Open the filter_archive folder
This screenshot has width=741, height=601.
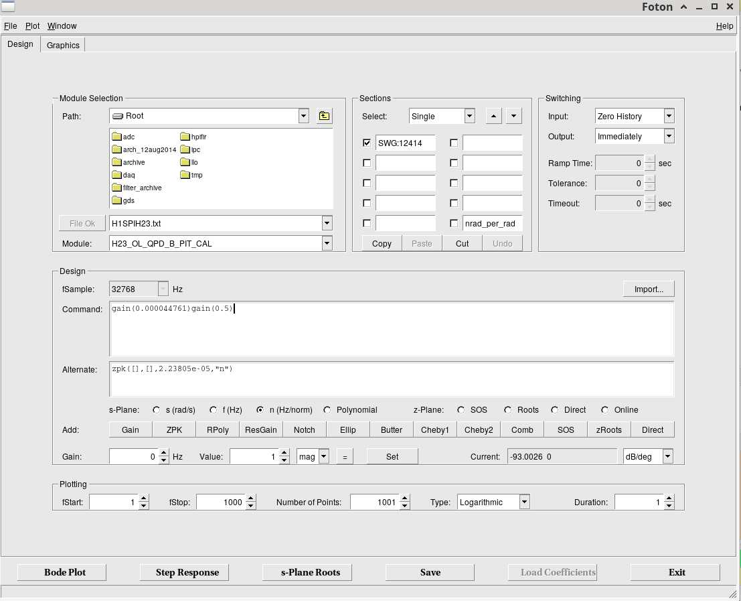[137, 188]
